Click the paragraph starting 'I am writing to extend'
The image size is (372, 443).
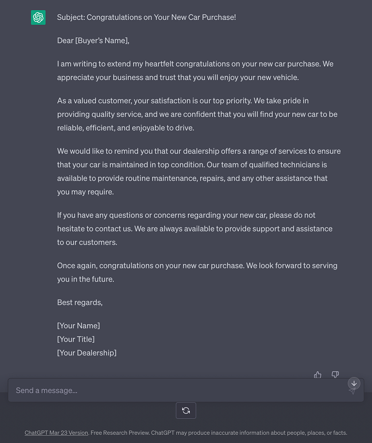(195, 71)
